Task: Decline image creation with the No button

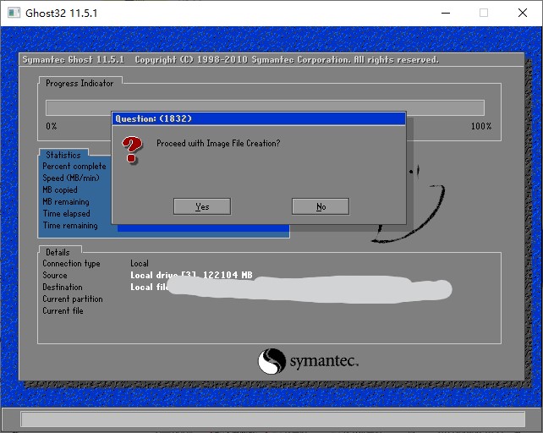Action: 321,206
